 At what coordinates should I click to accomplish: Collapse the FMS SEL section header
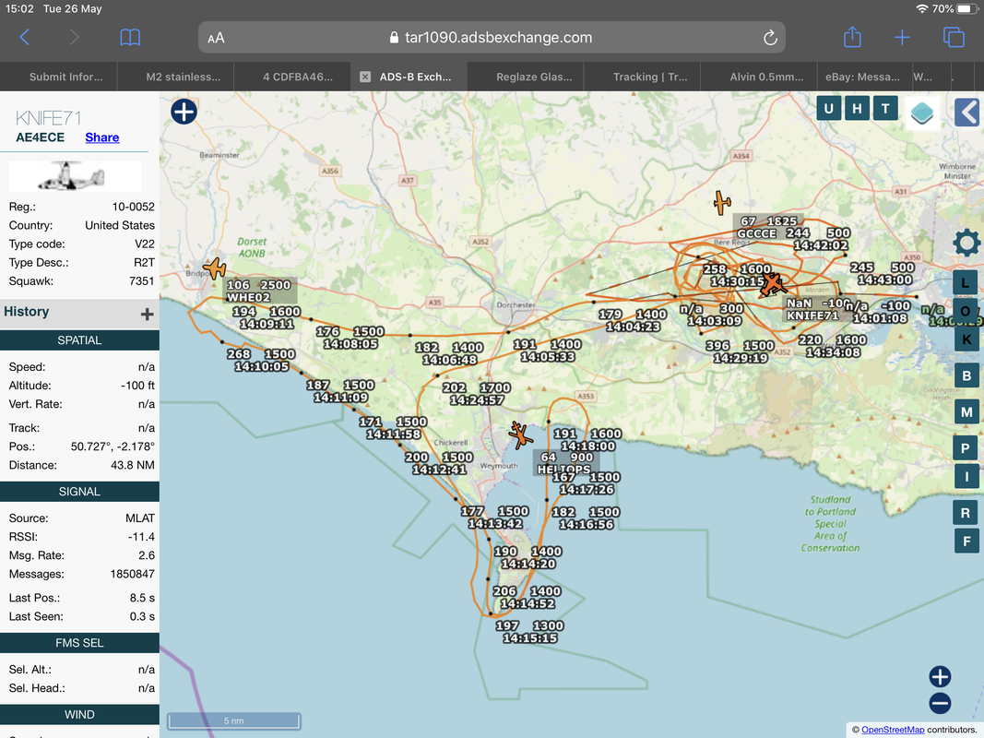[79, 643]
